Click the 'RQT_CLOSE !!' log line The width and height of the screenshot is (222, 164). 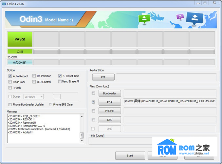coord(24,116)
